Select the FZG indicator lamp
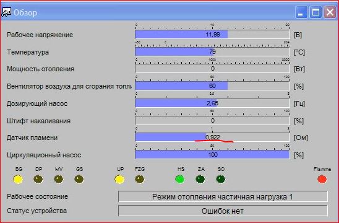The image size is (339, 223). [x=140, y=179]
